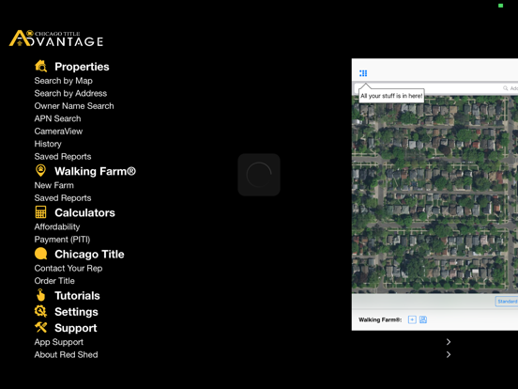Select Search by Address
The width and height of the screenshot is (518, 389).
coord(70,93)
